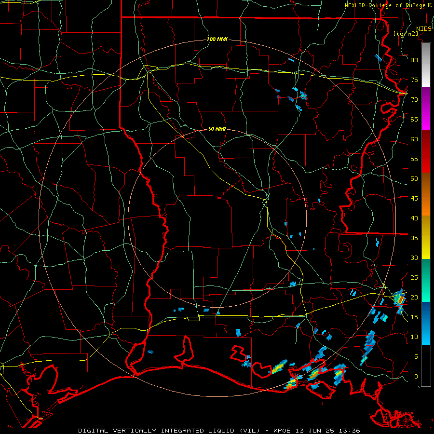This screenshot has width=434, height=434.
Task: Select the purple-magenta segment of the color bar
Action: pos(426,108)
